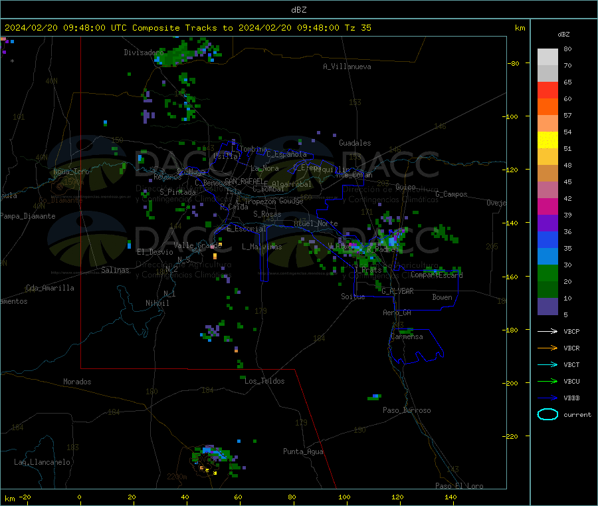Select the light gray 70-80 dBZ band
Image resolution: width=598 pixels, height=506 pixels.
tap(548, 57)
